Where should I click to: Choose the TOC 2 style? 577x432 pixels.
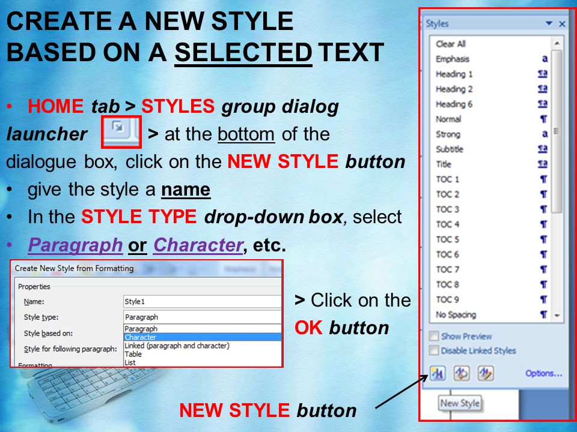coord(492,194)
